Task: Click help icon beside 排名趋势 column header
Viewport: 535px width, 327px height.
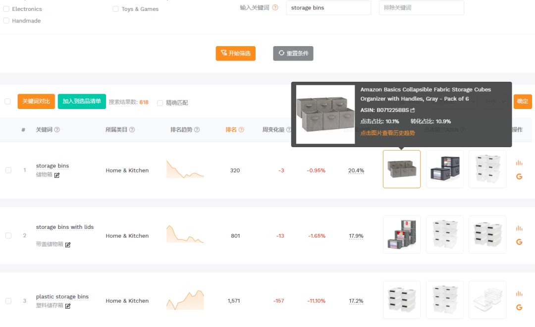Action: pyautogui.click(x=197, y=130)
